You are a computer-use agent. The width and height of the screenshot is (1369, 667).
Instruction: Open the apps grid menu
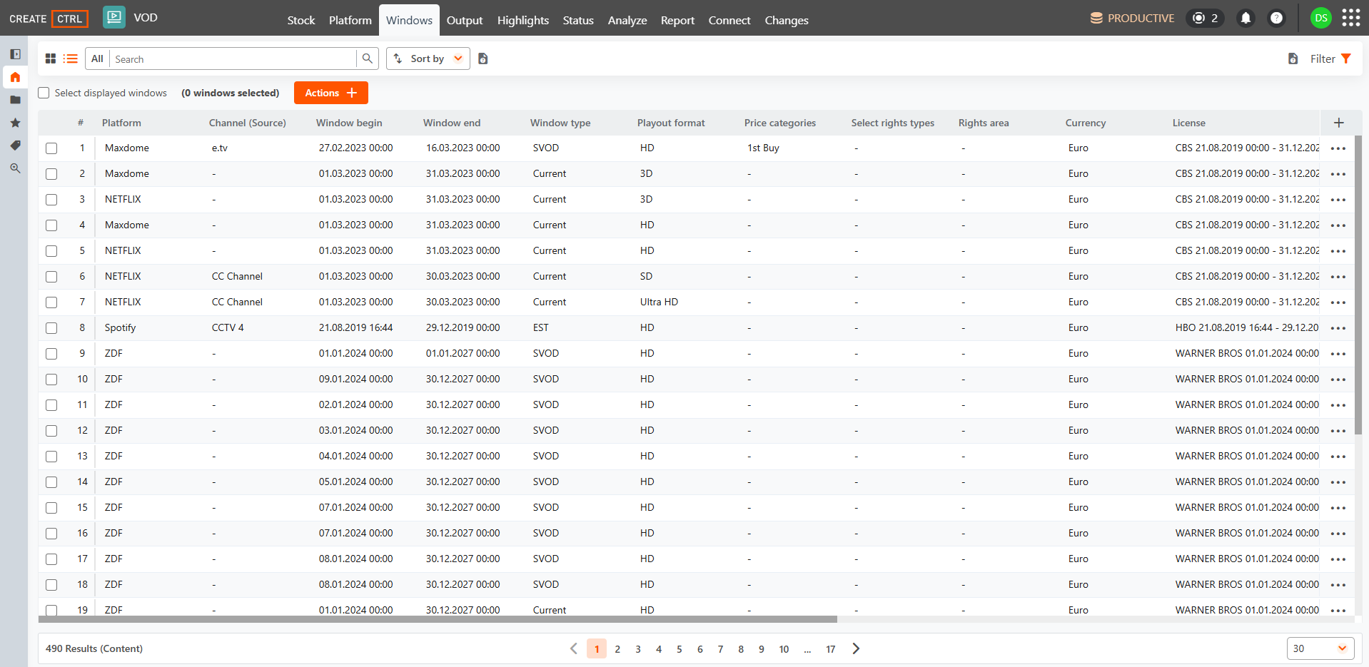1350,18
